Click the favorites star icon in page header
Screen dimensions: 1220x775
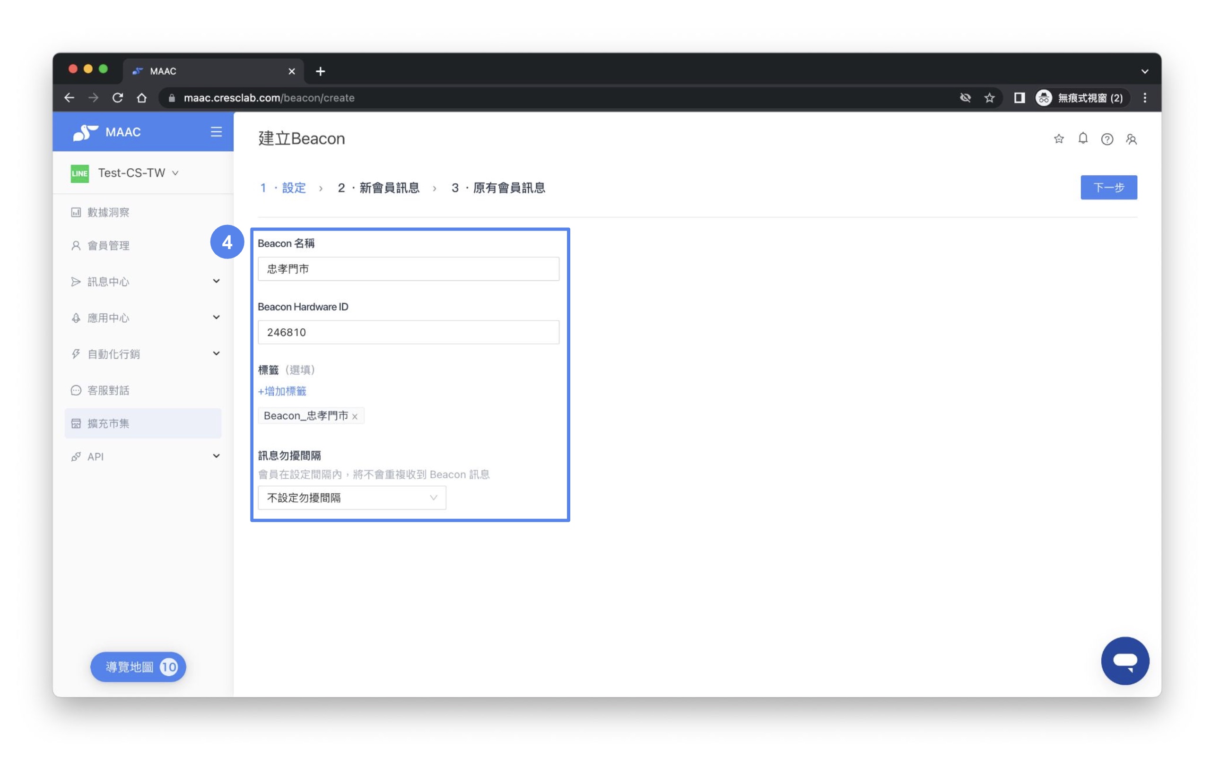1059,139
